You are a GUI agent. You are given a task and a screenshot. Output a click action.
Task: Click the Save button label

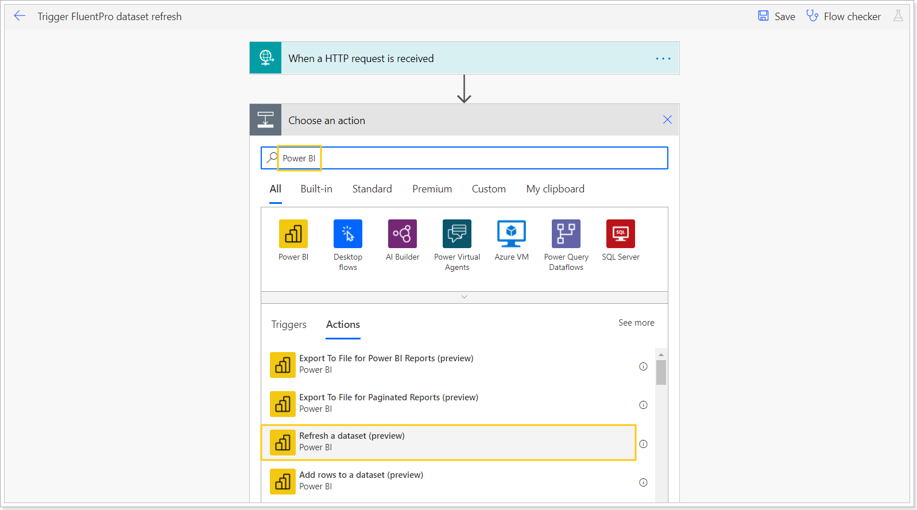tap(784, 17)
